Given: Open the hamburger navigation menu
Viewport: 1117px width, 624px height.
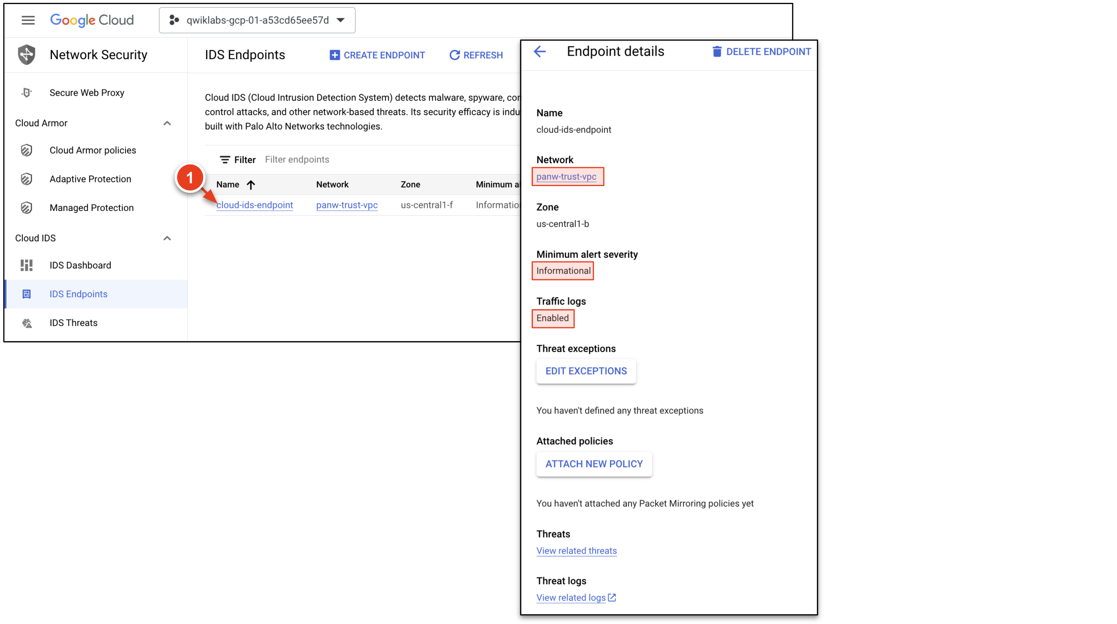Looking at the screenshot, I should (x=28, y=20).
